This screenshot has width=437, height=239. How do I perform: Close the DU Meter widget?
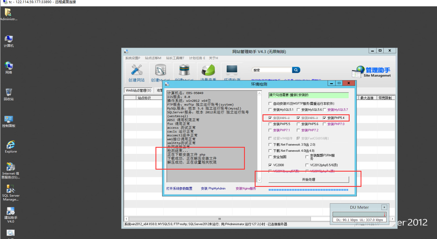click(x=384, y=207)
